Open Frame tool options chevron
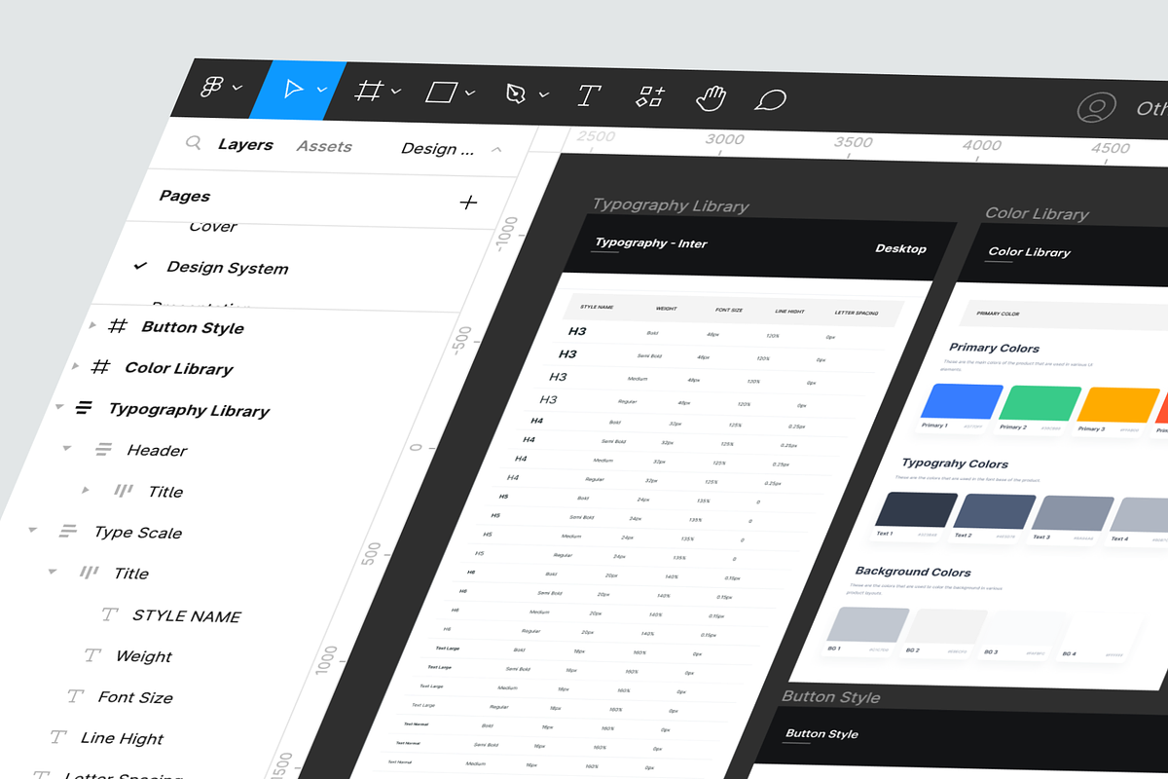 pyautogui.click(x=396, y=92)
